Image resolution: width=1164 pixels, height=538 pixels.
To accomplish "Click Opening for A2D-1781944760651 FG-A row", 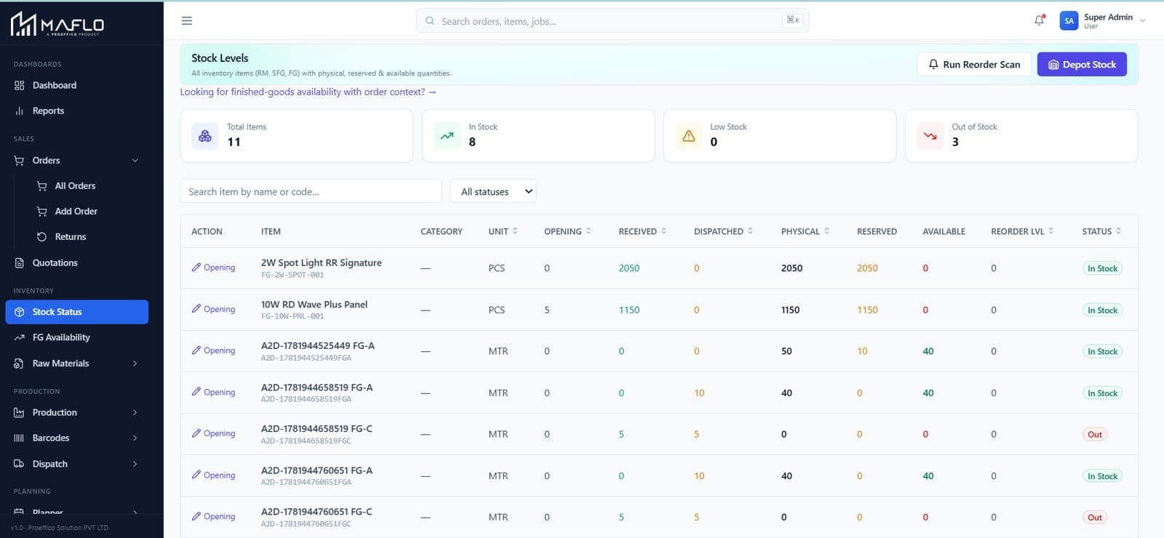I will pos(213,475).
